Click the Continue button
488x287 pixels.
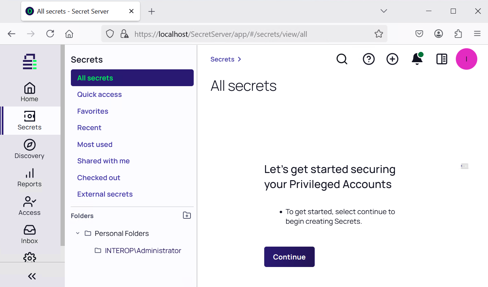coord(289,257)
